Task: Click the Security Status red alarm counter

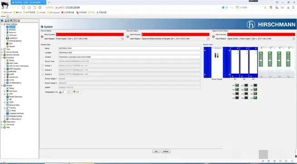Action: [175, 35]
